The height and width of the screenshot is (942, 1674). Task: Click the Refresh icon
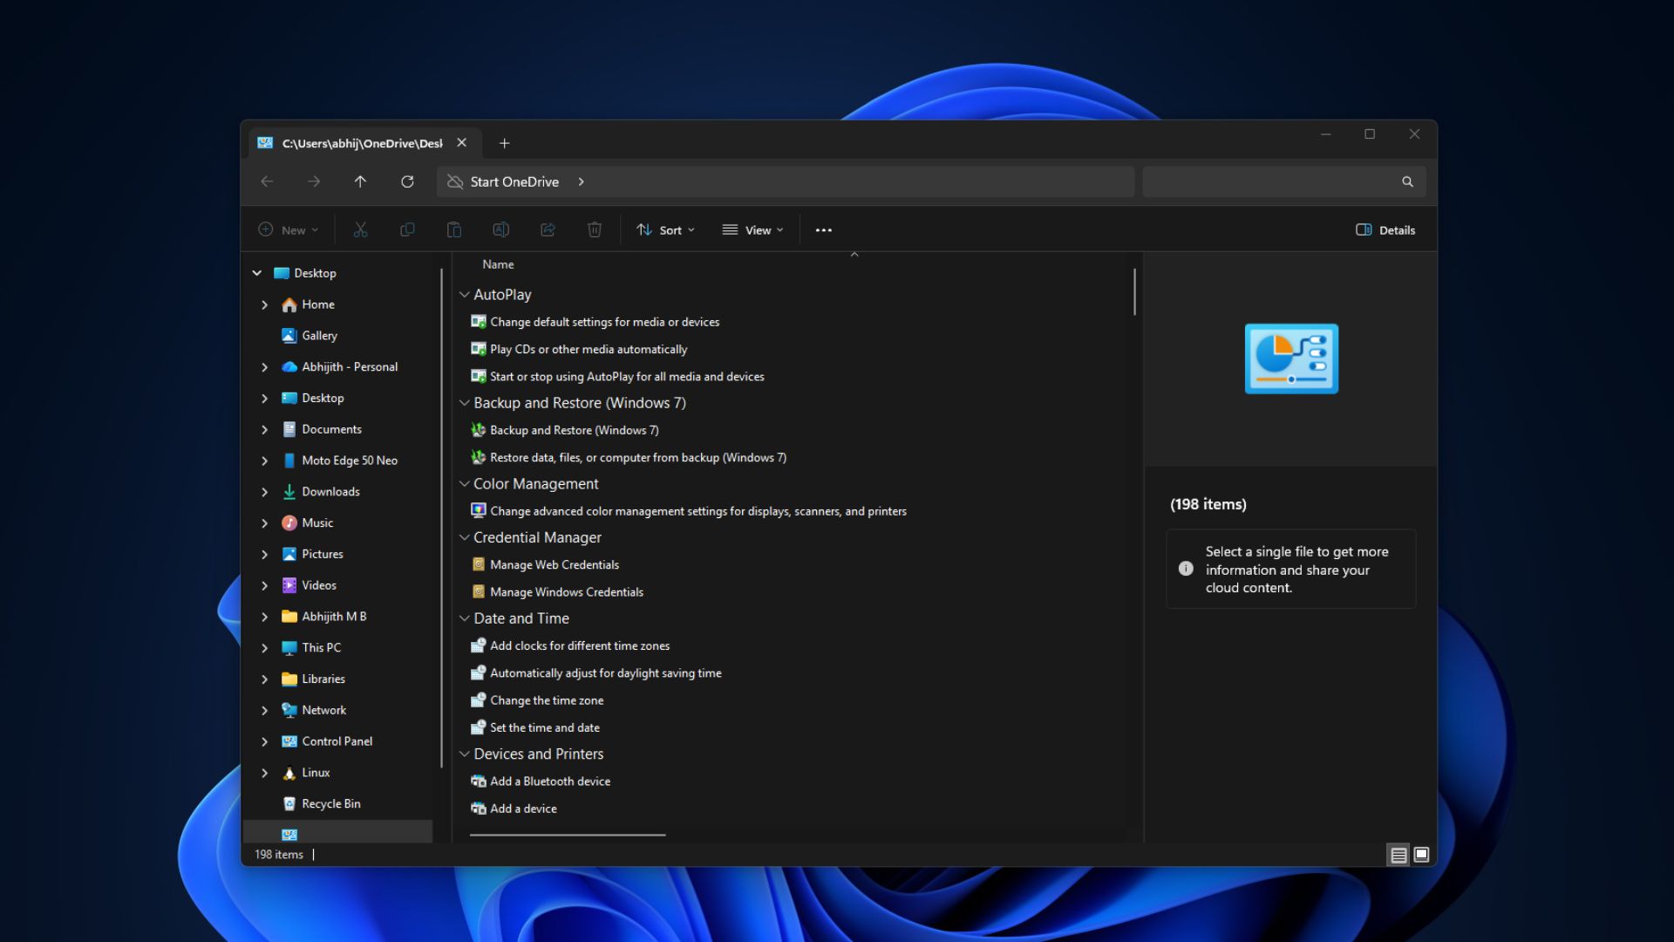(407, 181)
